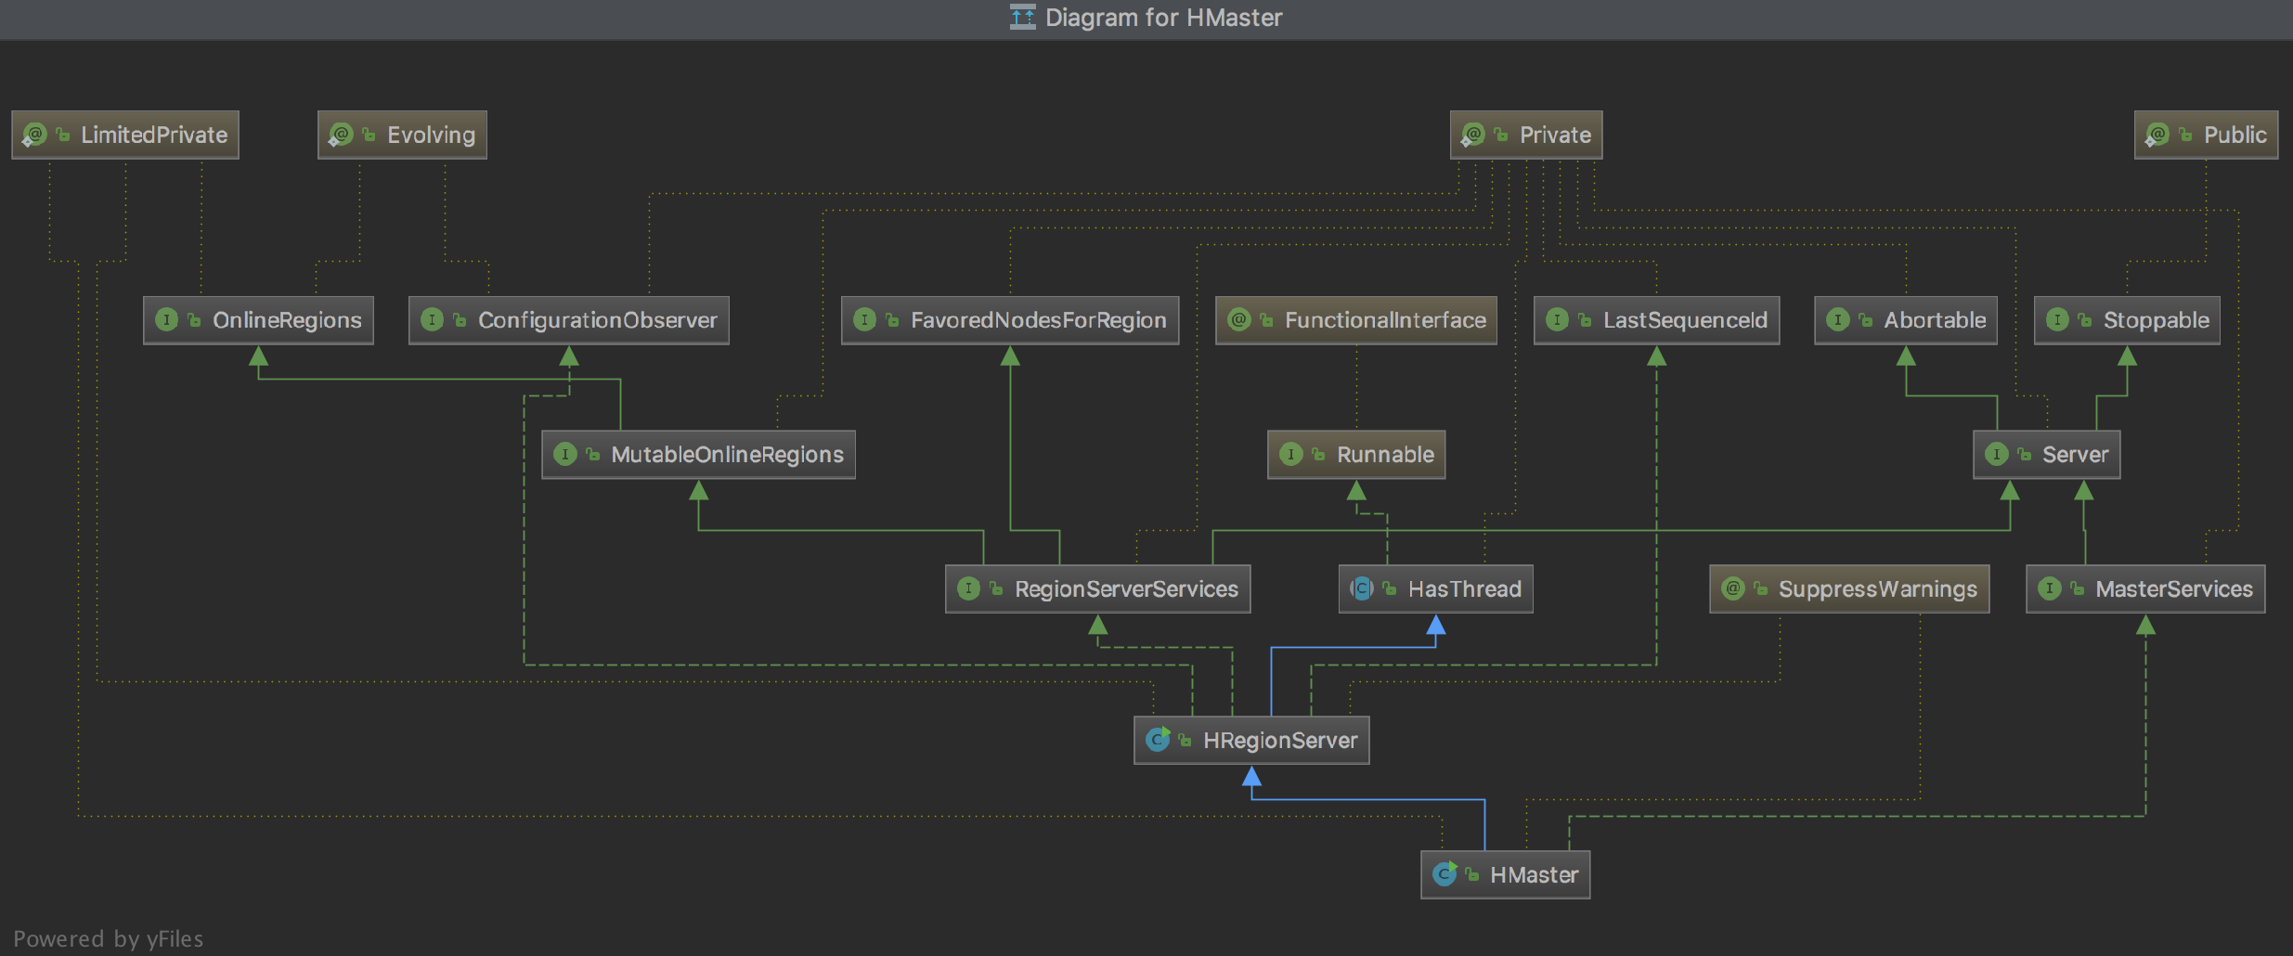Viewport: 2293px width, 956px height.
Task: Click the interface icon on OnlineRegions node
Action: coord(167,320)
